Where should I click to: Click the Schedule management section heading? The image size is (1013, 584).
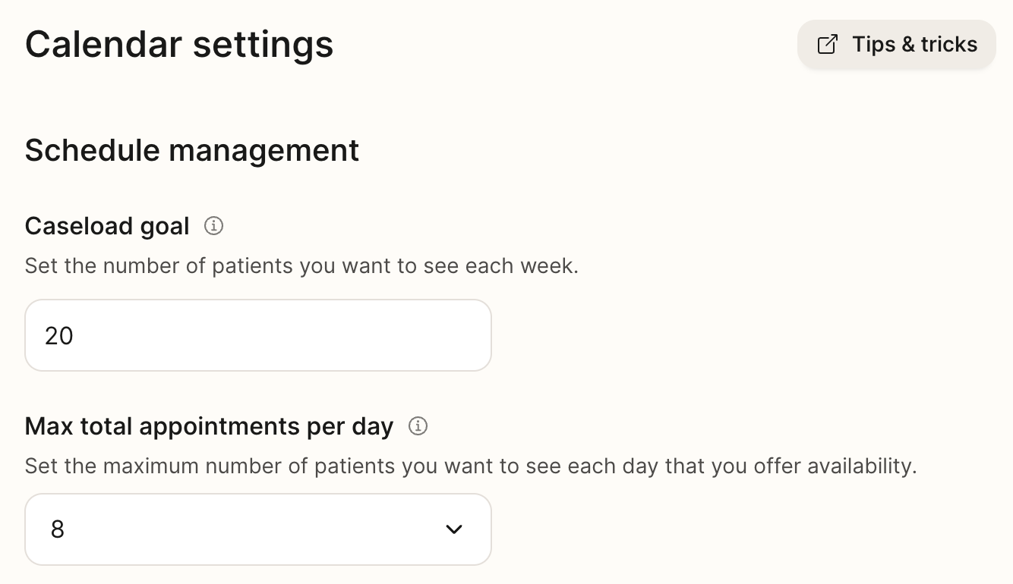[192, 150]
